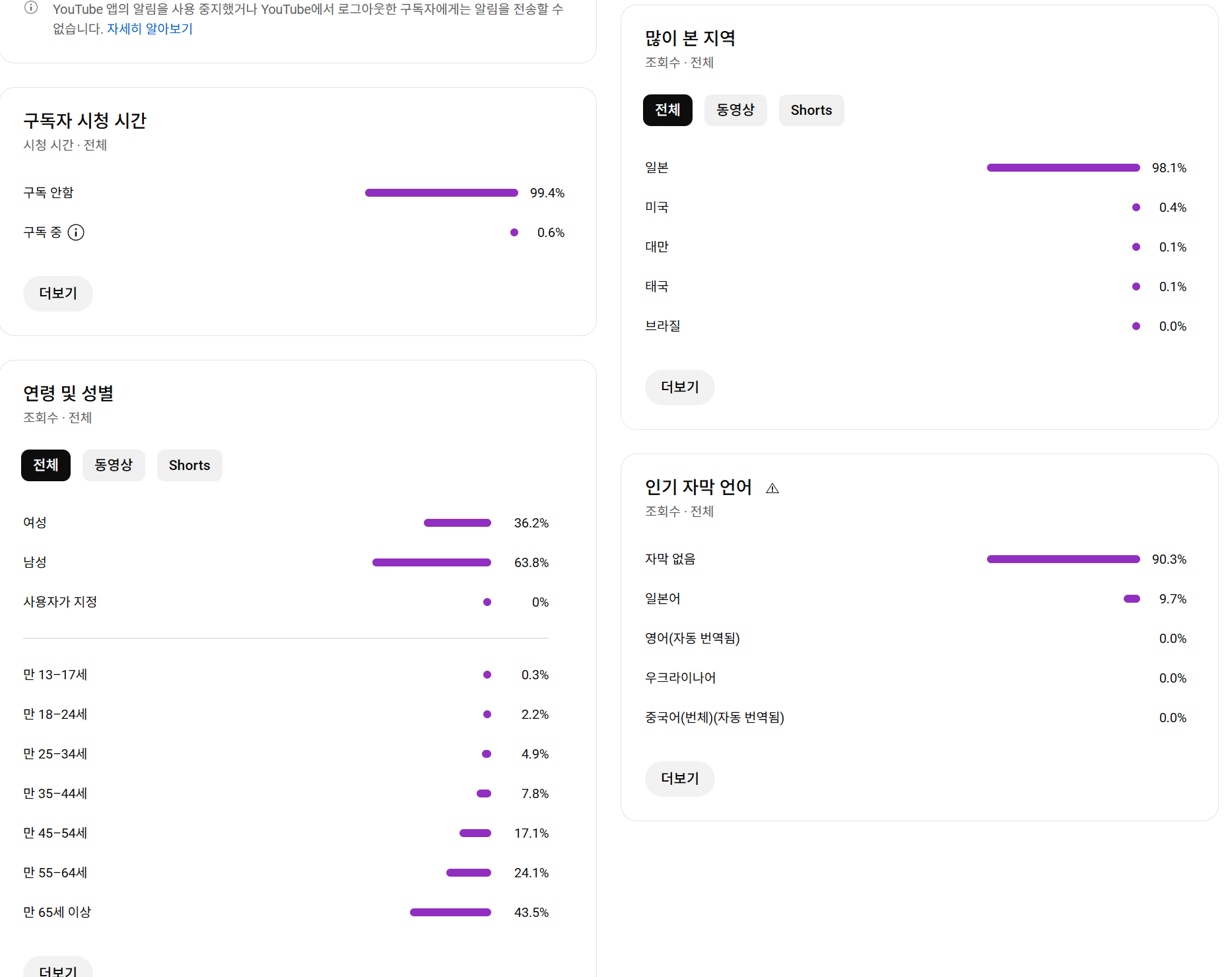Click the 만 13–17세 age row
Screen dimensions: 1228x977
[286, 675]
